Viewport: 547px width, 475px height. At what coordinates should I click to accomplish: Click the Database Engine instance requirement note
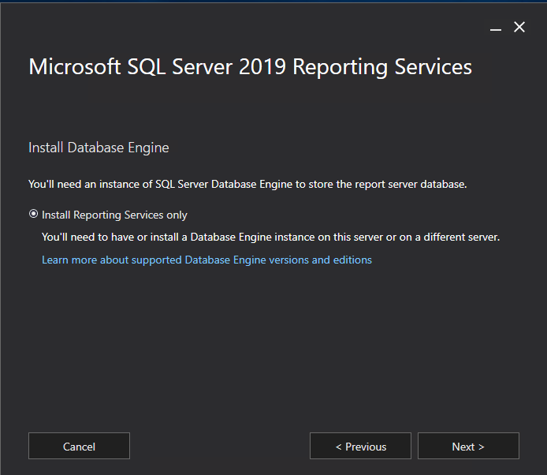click(x=270, y=237)
